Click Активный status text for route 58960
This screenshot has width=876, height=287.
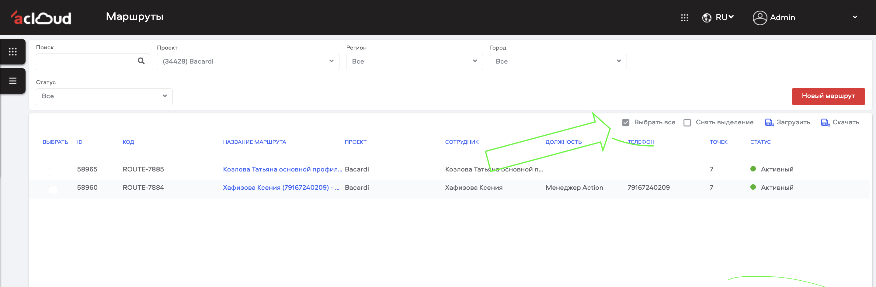pyautogui.click(x=777, y=188)
